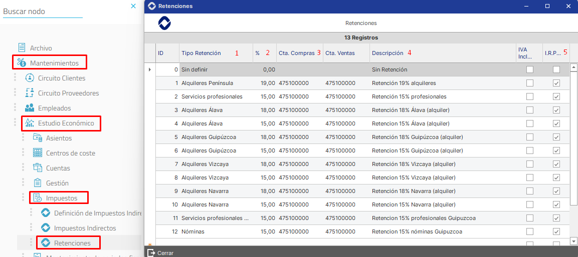The image size is (578, 257).
Task: Click the Empleados people icon
Action: pos(30,108)
